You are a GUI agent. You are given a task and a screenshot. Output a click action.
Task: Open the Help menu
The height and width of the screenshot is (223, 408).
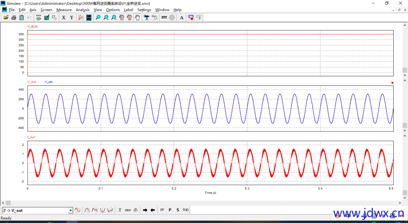coord(178,10)
